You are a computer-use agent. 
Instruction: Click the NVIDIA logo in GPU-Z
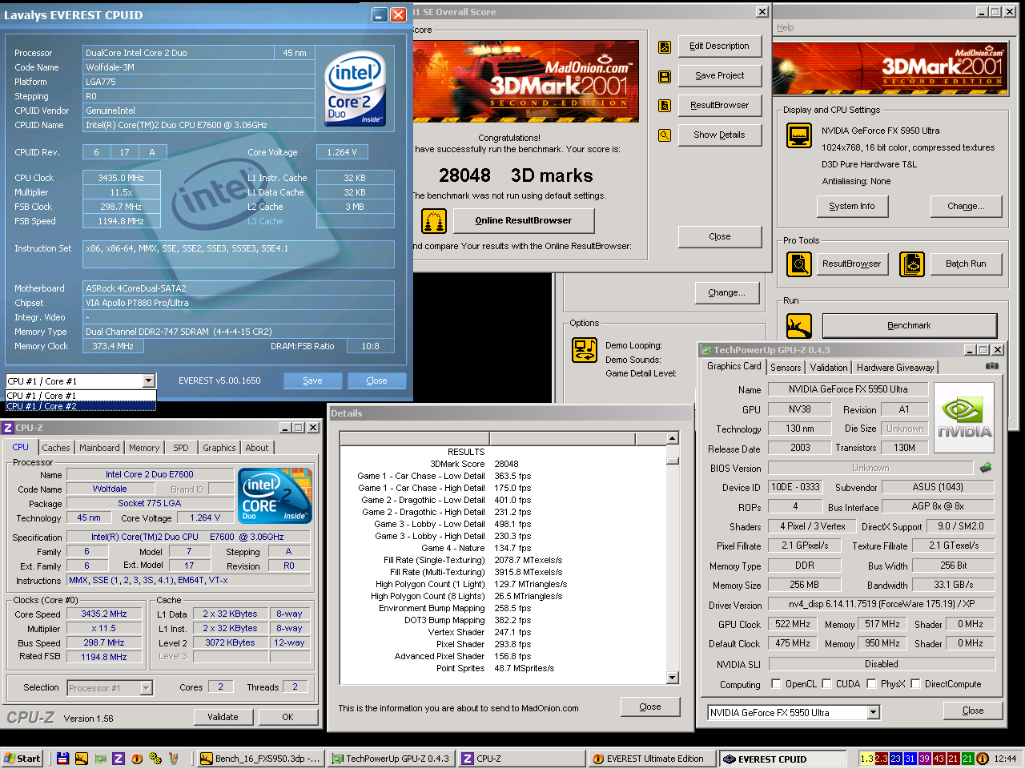964,417
